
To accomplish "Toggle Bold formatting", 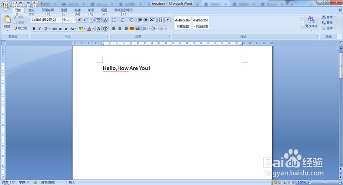I will click(x=34, y=29).
